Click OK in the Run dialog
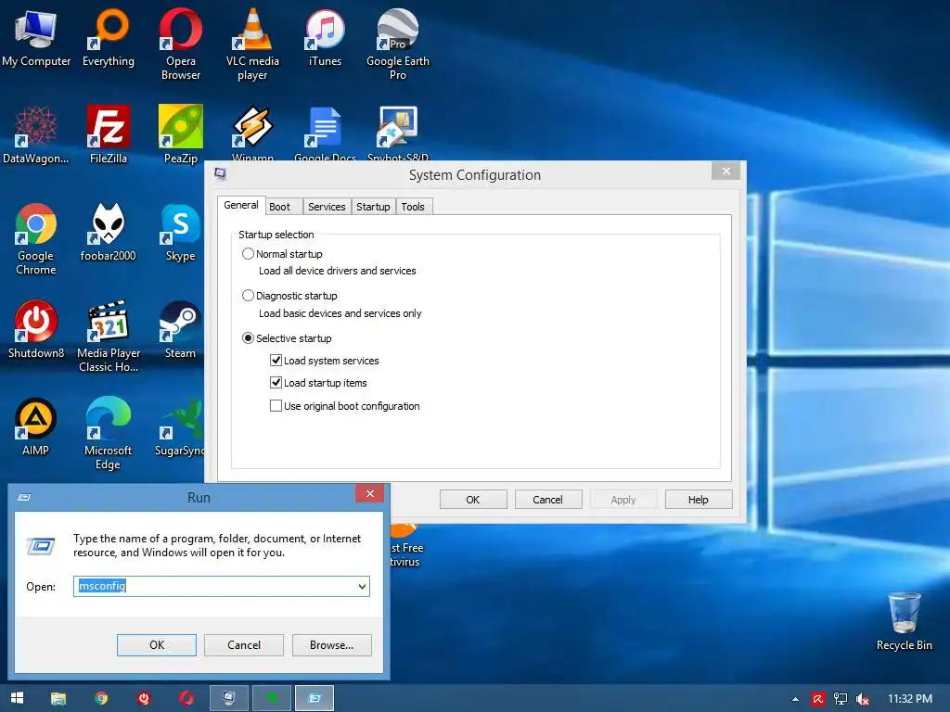The width and height of the screenshot is (950, 712). tap(157, 645)
